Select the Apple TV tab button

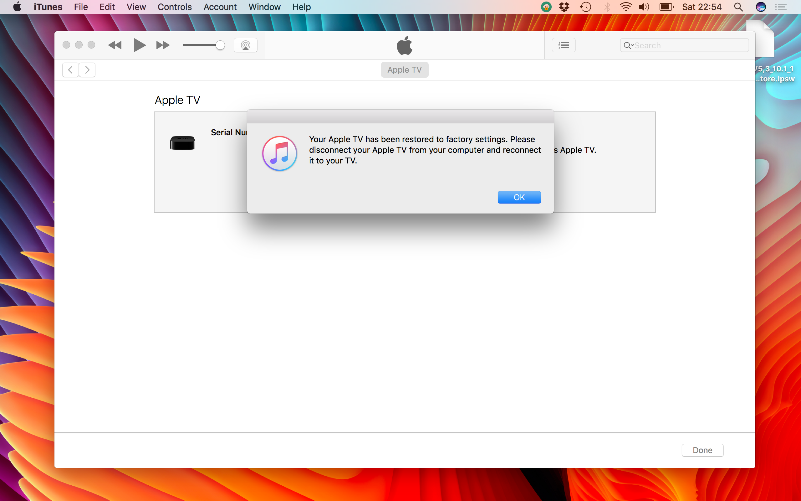click(x=405, y=70)
